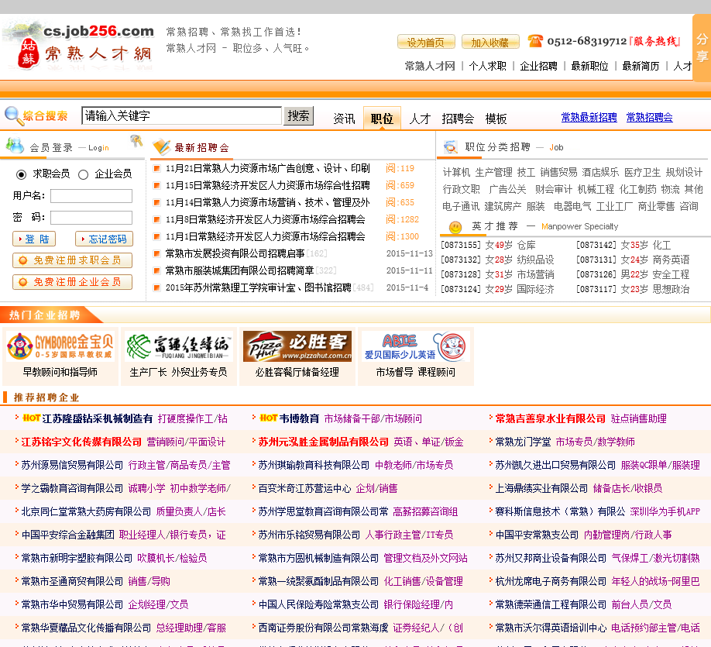711x647 pixels.
Task: Open the 建筑房产 job category
Action: coord(503,206)
